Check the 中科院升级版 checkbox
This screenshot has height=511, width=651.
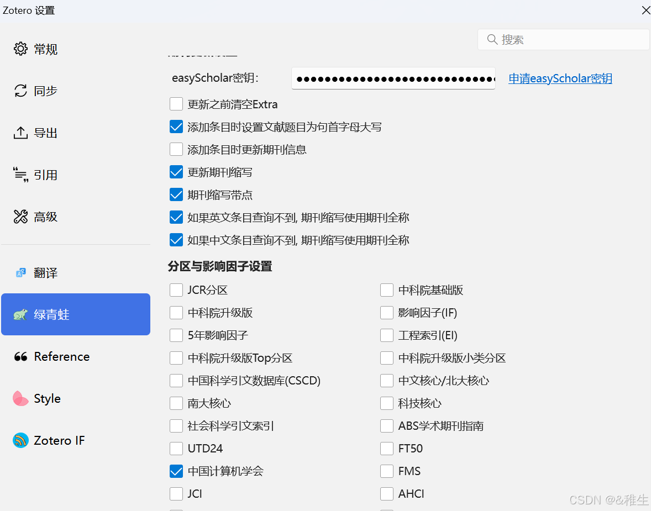pyautogui.click(x=176, y=312)
